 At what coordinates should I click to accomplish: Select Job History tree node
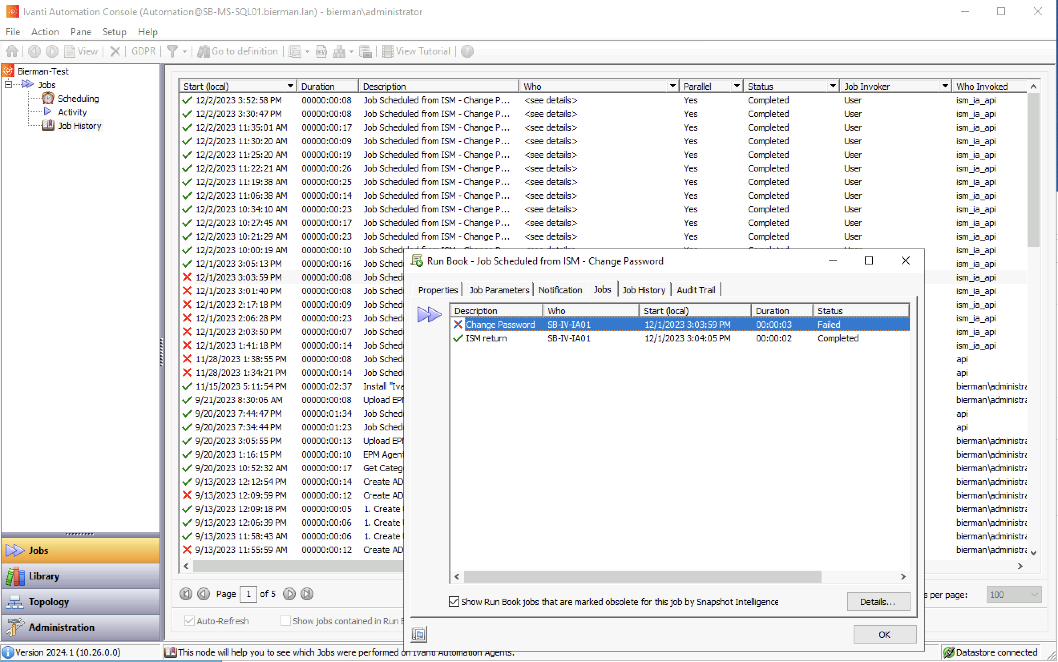(79, 126)
